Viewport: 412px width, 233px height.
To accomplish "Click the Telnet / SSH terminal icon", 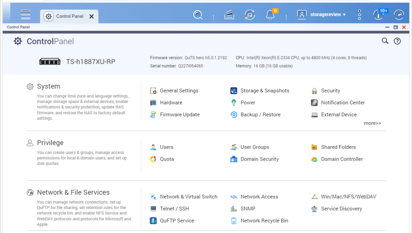I will click(153, 209).
